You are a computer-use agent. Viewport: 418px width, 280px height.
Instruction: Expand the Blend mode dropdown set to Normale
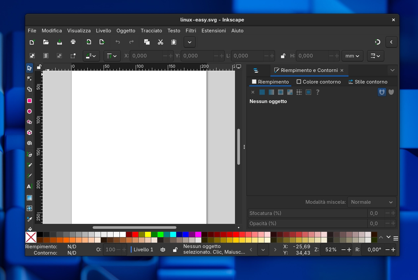pyautogui.click(x=372, y=202)
